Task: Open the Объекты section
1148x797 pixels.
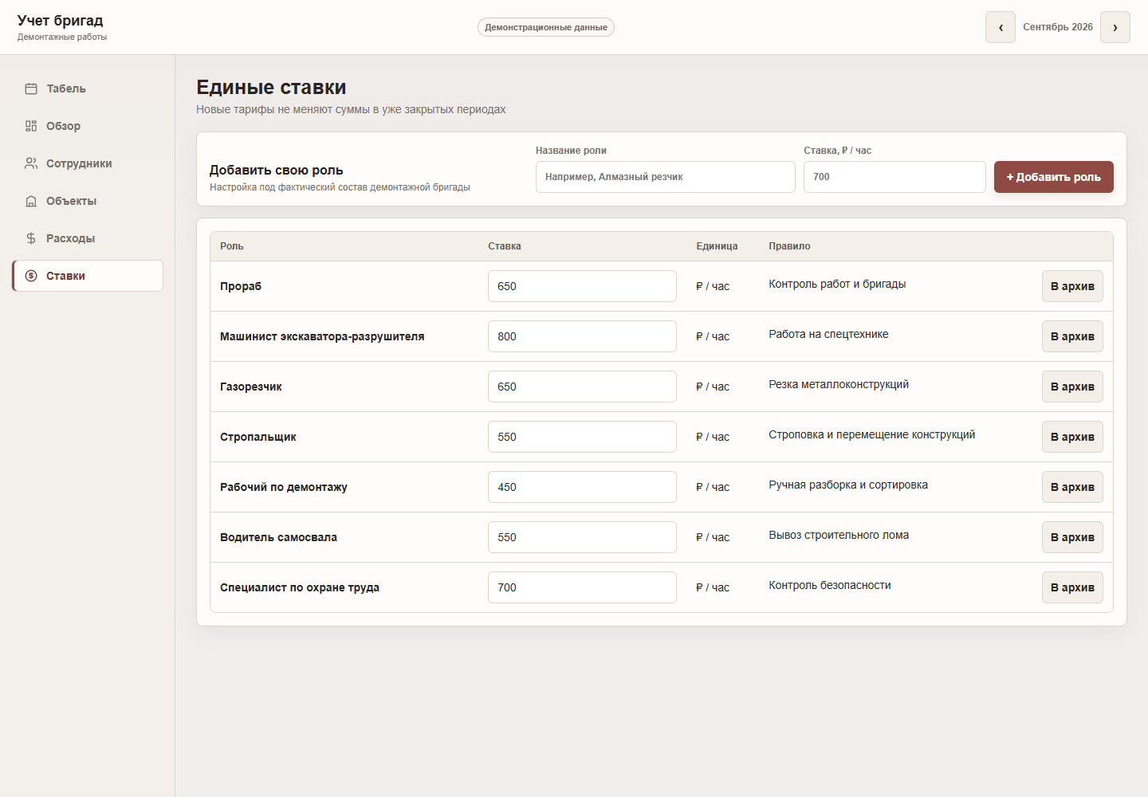Action: [88, 201]
